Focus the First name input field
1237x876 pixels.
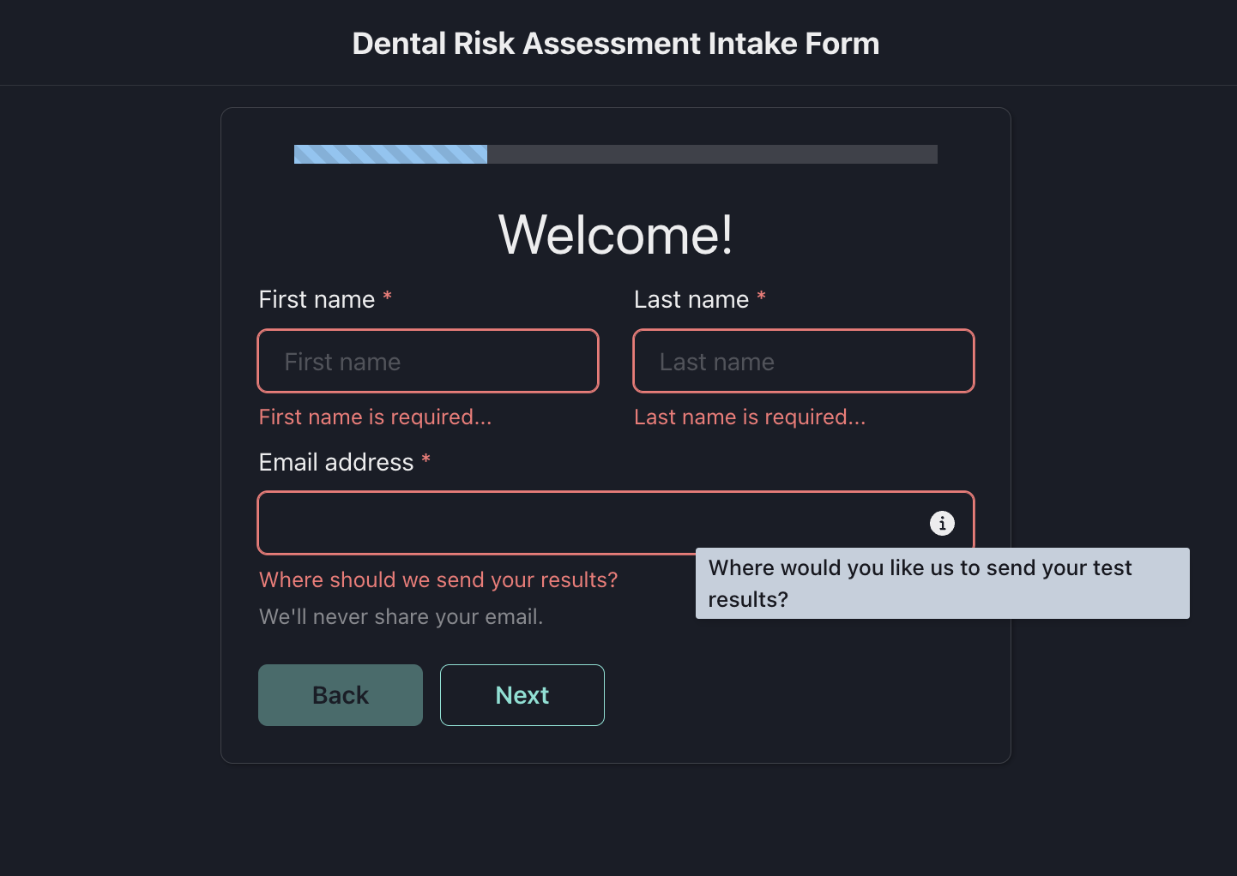click(428, 361)
